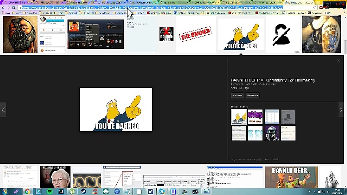Open the gray dialog related image
Image resolution: width=347 pixels, height=195 pixels.
[288, 117]
